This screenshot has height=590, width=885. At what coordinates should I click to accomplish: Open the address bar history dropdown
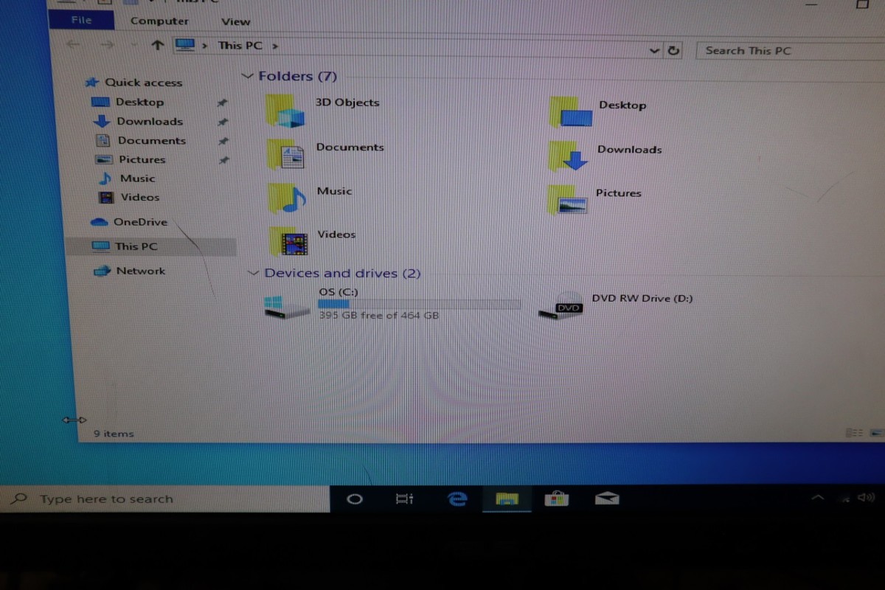(x=653, y=50)
